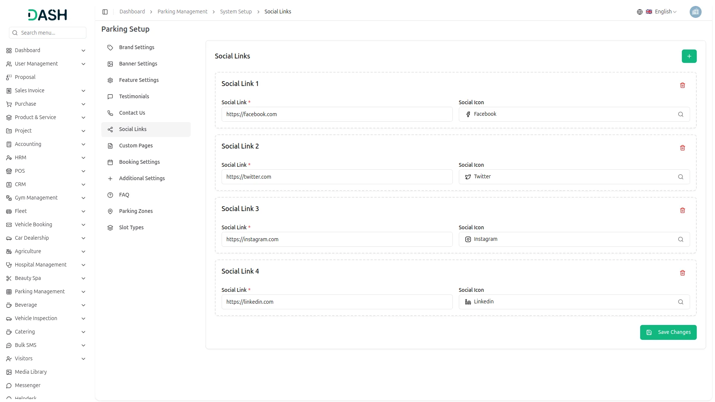The width and height of the screenshot is (715, 402).
Task: Remove Social Link 4 using trash icon
Action: tap(682, 273)
